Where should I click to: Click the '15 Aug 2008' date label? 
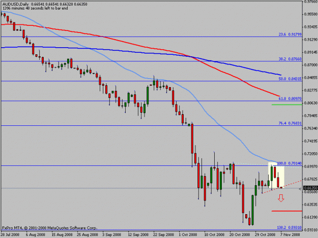(x=62, y=234)
